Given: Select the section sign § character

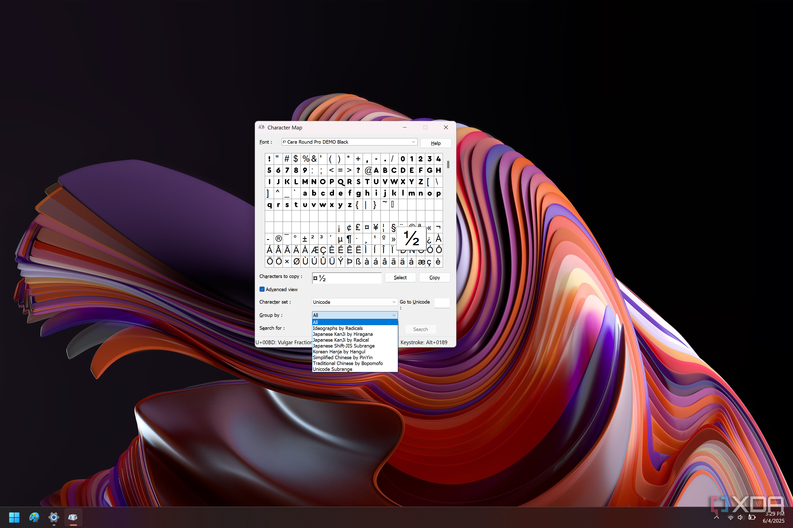Looking at the screenshot, I should click(393, 227).
